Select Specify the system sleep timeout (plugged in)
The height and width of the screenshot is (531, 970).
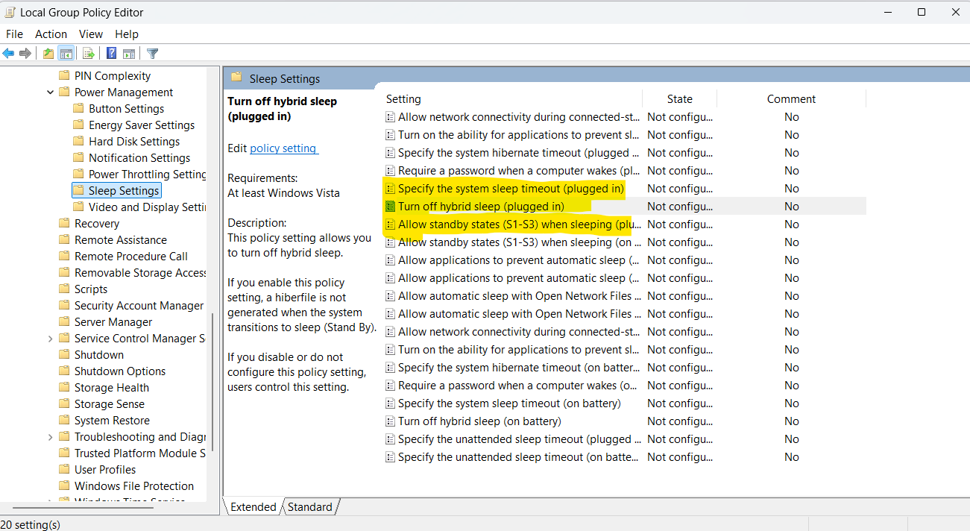pos(510,189)
